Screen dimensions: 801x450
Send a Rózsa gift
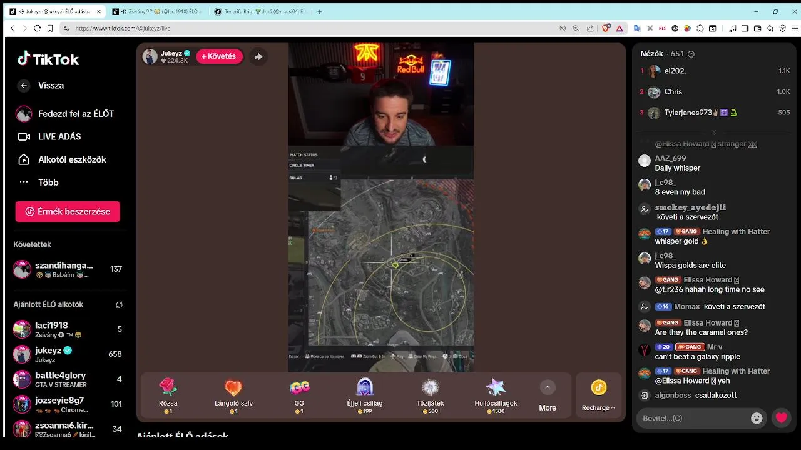168,396
